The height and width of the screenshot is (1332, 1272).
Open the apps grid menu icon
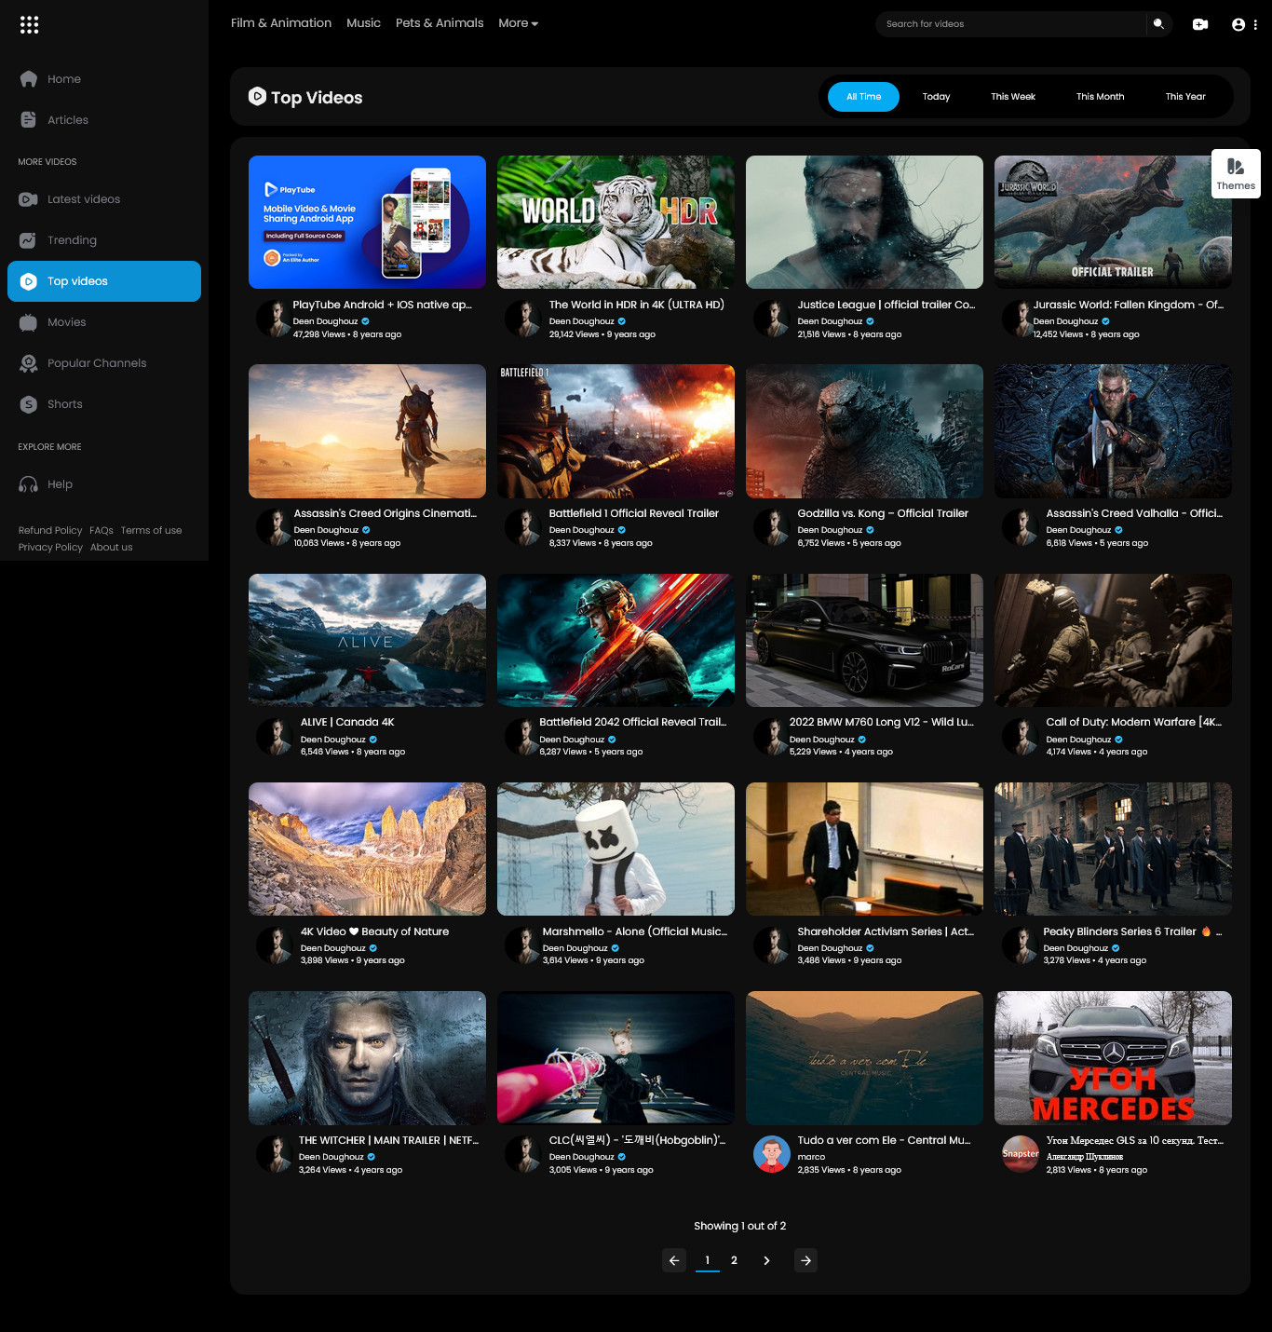(29, 25)
